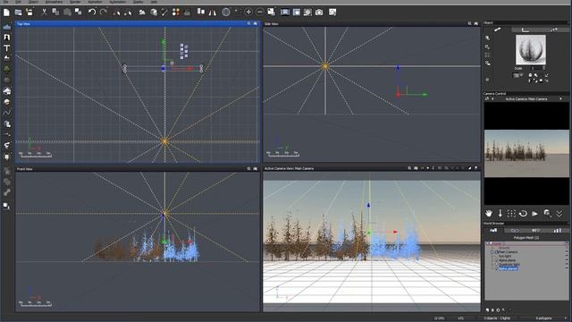Click the Zoom out minus icon
The image size is (572, 322).
(260, 12)
